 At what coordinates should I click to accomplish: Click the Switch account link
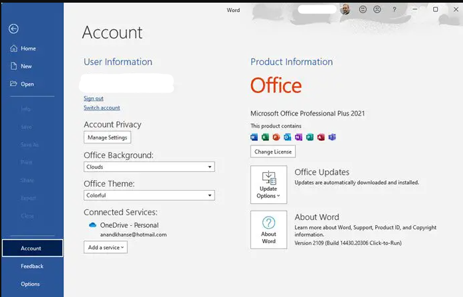102,108
